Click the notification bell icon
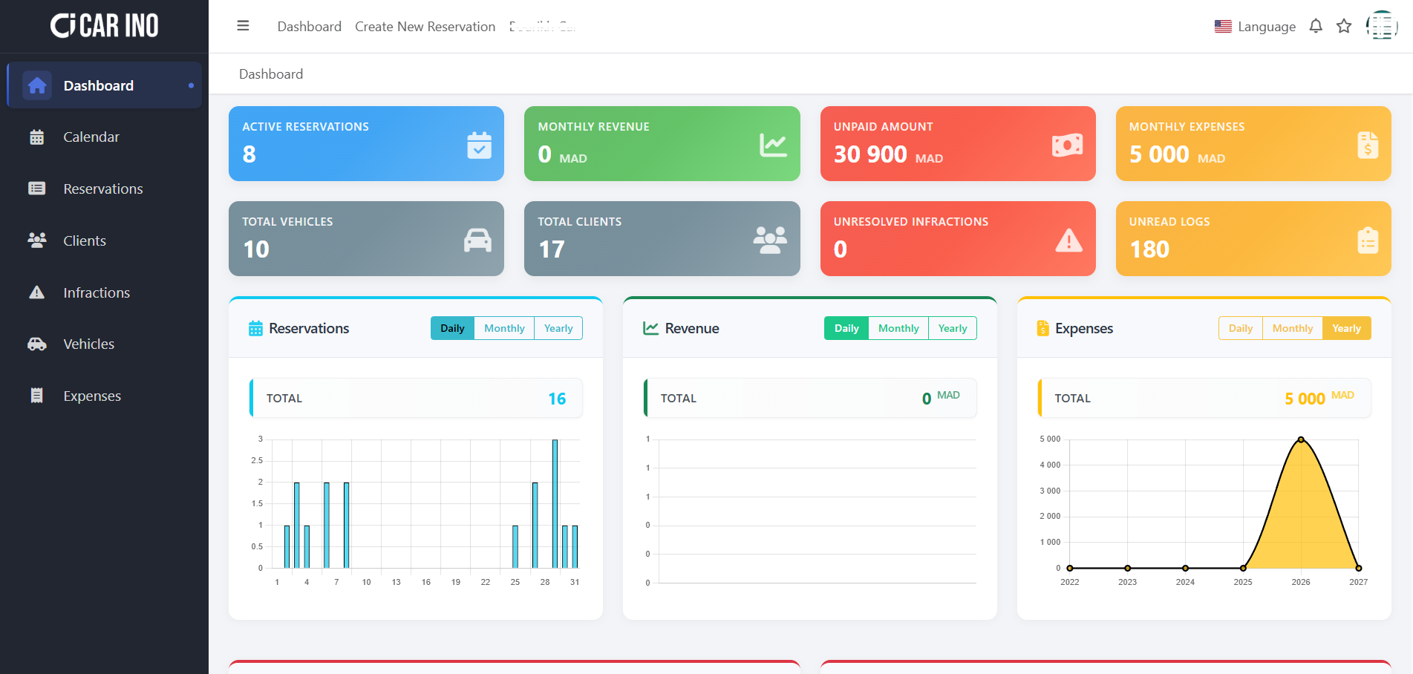The width and height of the screenshot is (1413, 674). [1315, 26]
